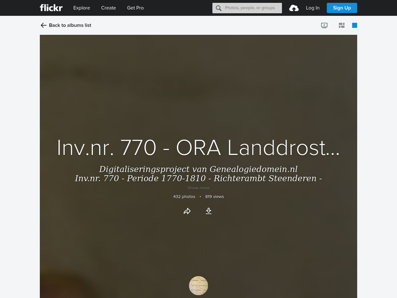Open the album cover thumbnail
The width and height of the screenshot is (397, 298).
pyautogui.click(x=198, y=285)
